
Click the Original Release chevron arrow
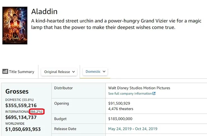pyautogui.click(x=74, y=72)
